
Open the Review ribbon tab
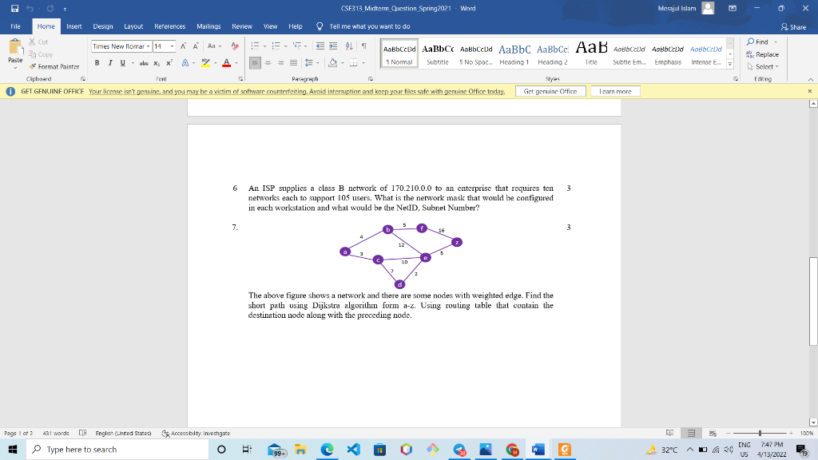click(x=242, y=26)
